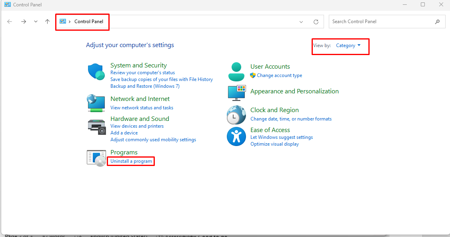Screen dimensions: 450x237
Task: Open the Clock and Region globe icon
Action: (x=236, y=115)
